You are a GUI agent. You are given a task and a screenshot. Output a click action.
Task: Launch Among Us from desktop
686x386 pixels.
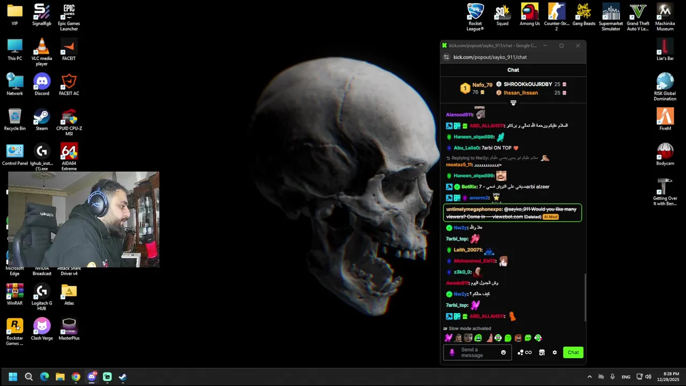point(530,14)
